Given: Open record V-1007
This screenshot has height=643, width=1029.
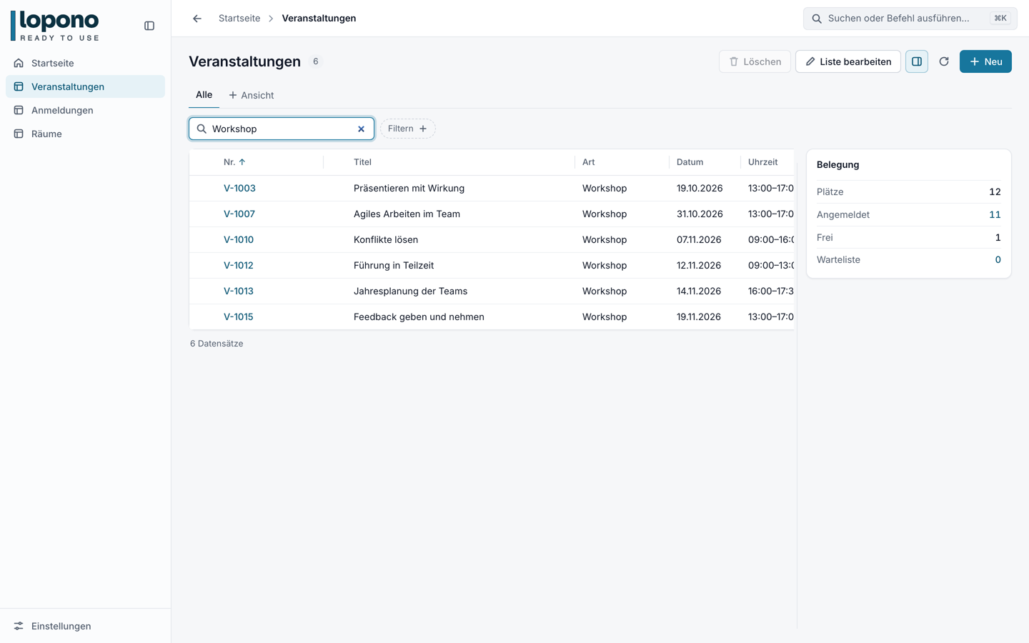Looking at the screenshot, I should click(239, 214).
